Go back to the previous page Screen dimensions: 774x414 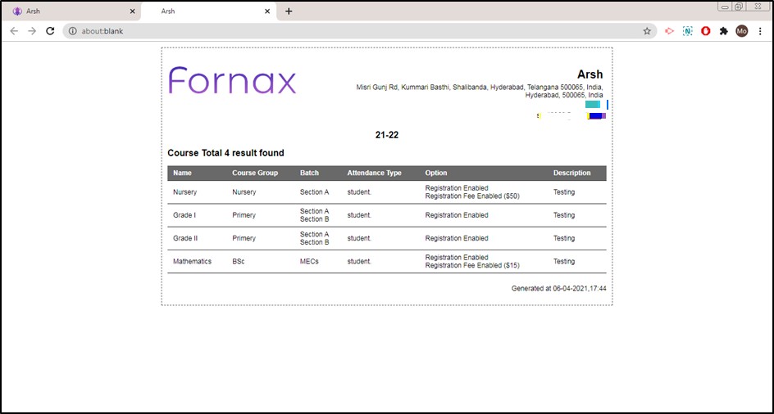[x=14, y=31]
